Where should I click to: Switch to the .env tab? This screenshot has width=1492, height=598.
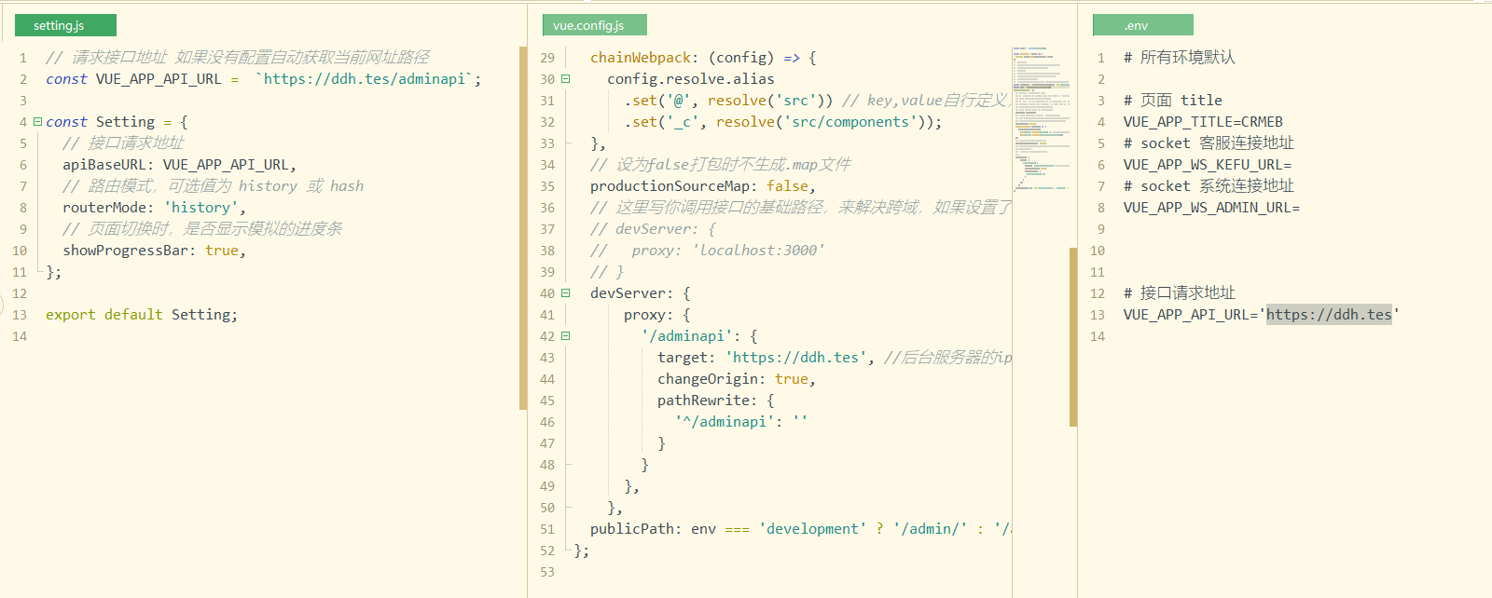(1142, 25)
